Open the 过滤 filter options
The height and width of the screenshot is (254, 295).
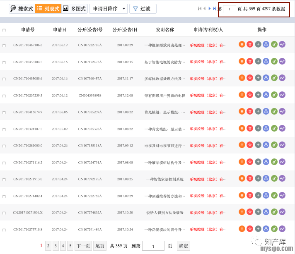click(x=143, y=9)
